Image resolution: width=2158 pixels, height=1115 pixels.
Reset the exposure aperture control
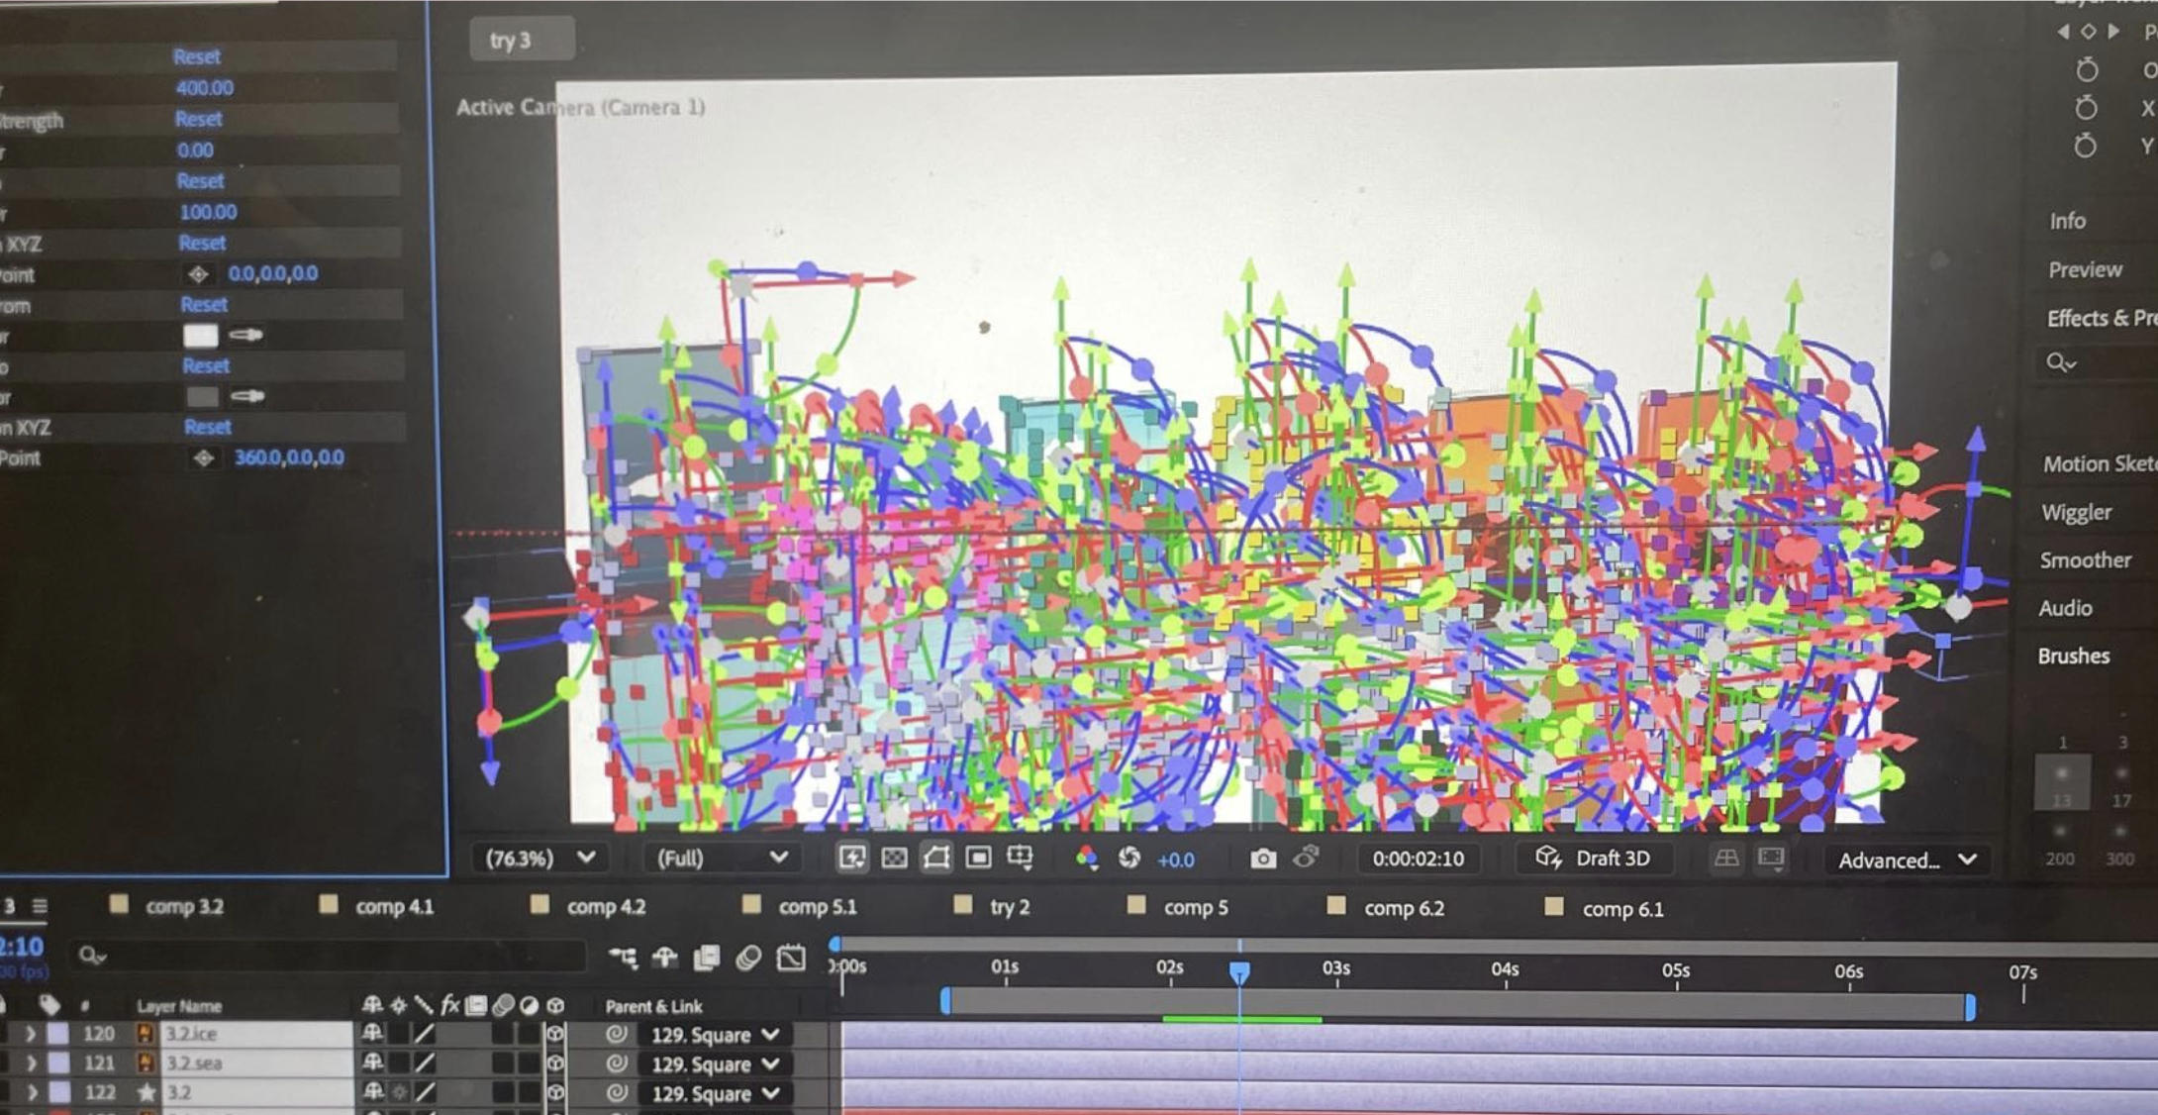(1128, 859)
